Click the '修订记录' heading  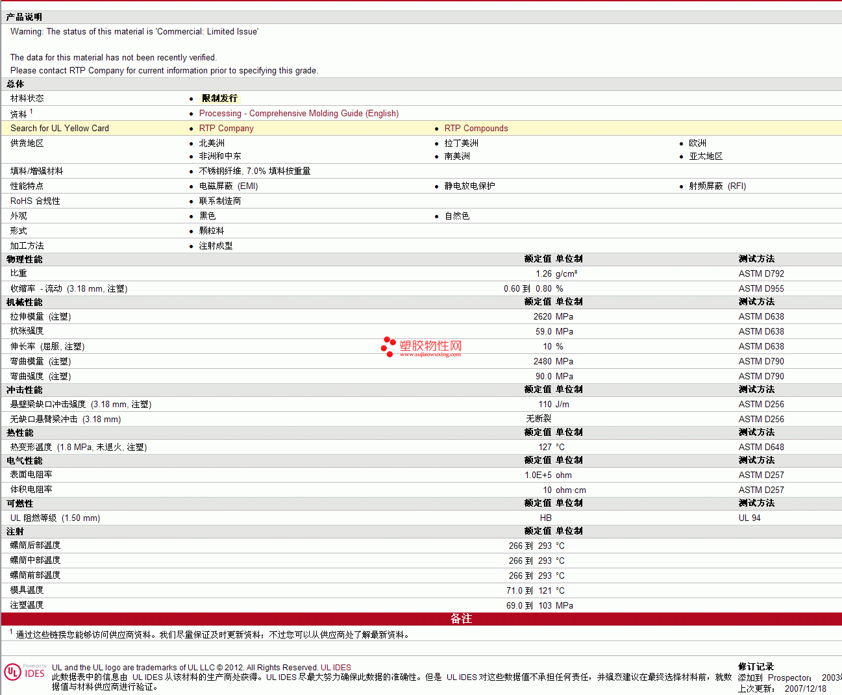coord(756,667)
